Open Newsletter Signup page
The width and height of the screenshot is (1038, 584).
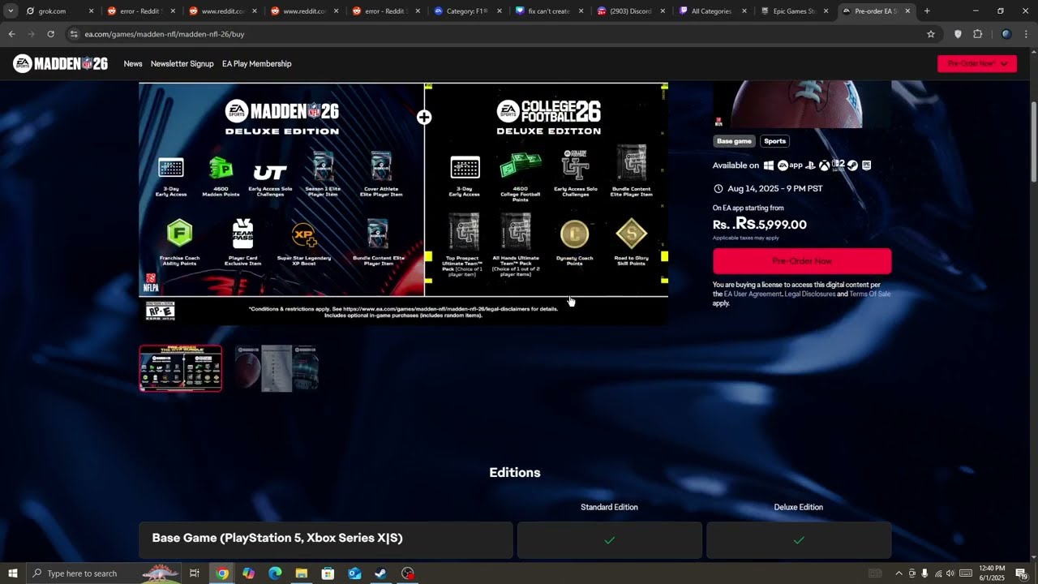click(182, 64)
